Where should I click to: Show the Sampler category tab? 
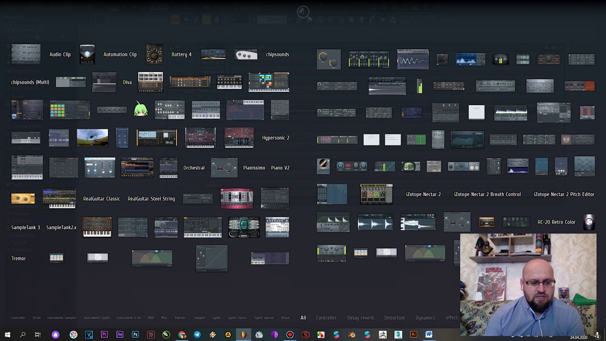(x=199, y=318)
